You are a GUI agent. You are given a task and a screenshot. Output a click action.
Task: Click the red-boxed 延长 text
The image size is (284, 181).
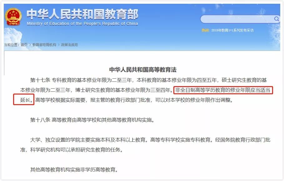coord(27,100)
